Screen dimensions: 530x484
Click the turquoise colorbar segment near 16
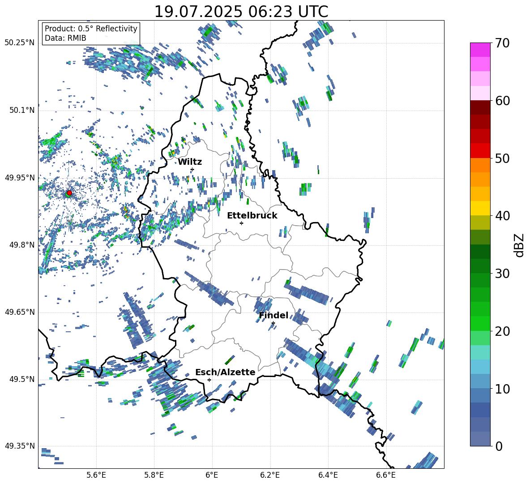coord(480,352)
